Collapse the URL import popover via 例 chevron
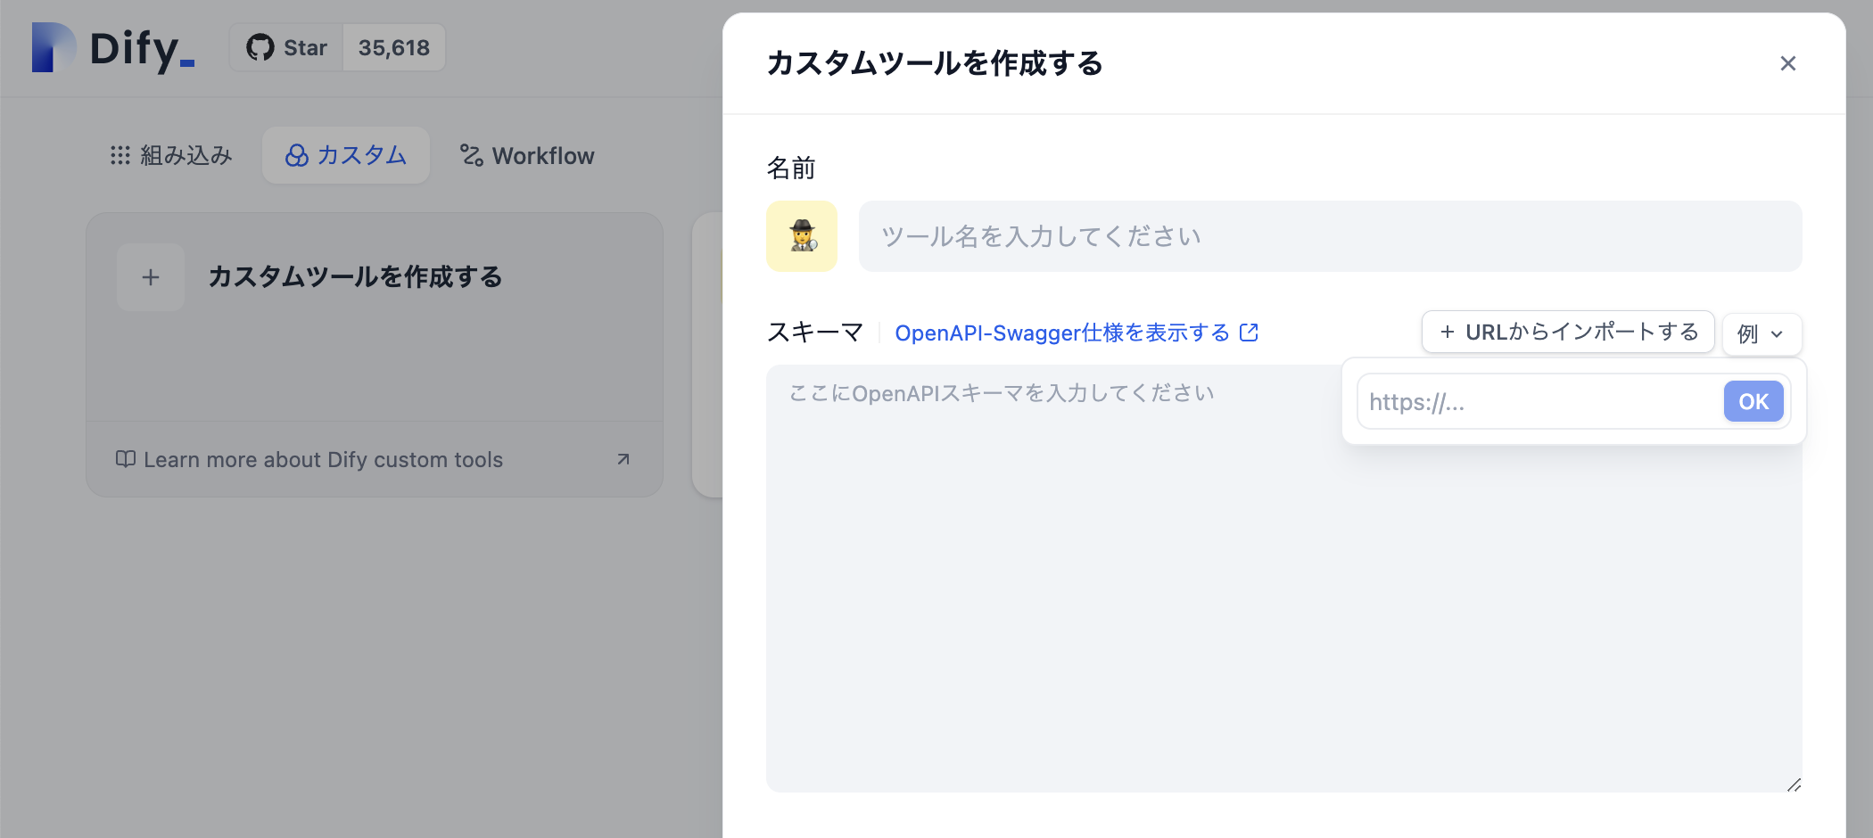Image resolution: width=1873 pixels, height=838 pixels. [1778, 333]
